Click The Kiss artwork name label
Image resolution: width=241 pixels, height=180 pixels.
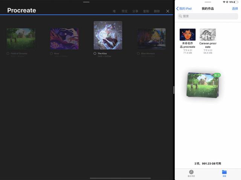pyautogui.click(x=102, y=53)
